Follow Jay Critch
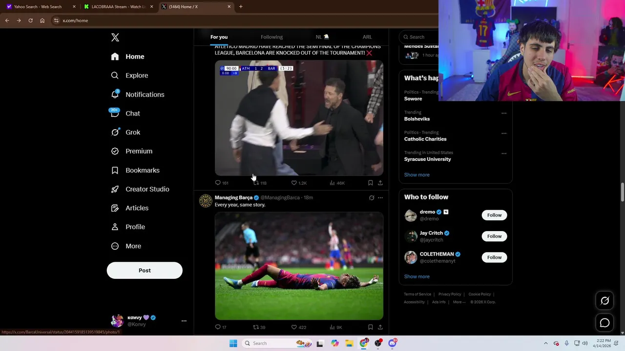 coord(494,236)
